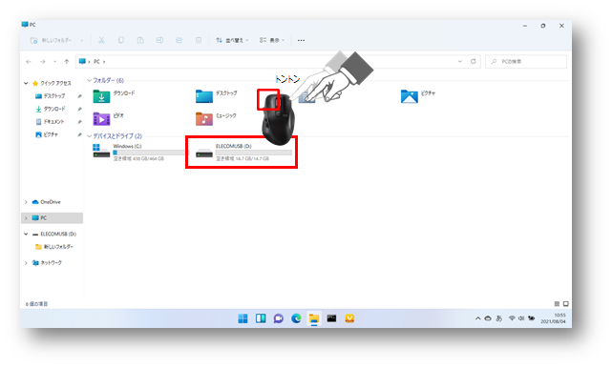Open Microsoft Edge from the taskbar
Viewport: 612px width, 368px height.
(x=296, y=318)
